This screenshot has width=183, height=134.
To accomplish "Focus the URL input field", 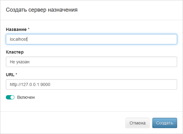I will tap(91, 84).
